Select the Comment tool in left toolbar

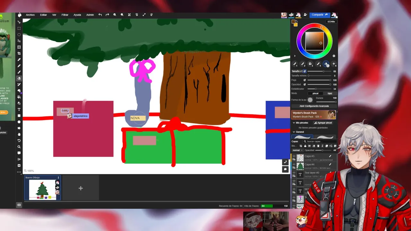pyautogui.click(x=19, y=153)
